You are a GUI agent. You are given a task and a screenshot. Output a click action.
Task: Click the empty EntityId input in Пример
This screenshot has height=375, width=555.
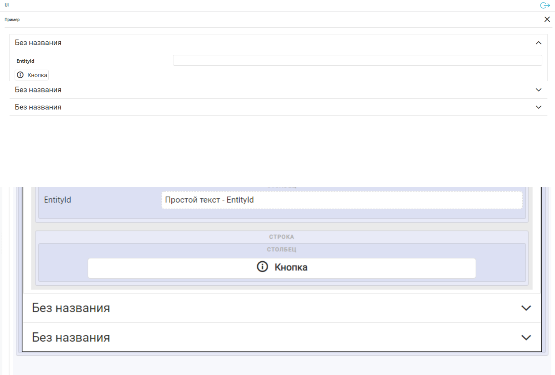(357, 60)
